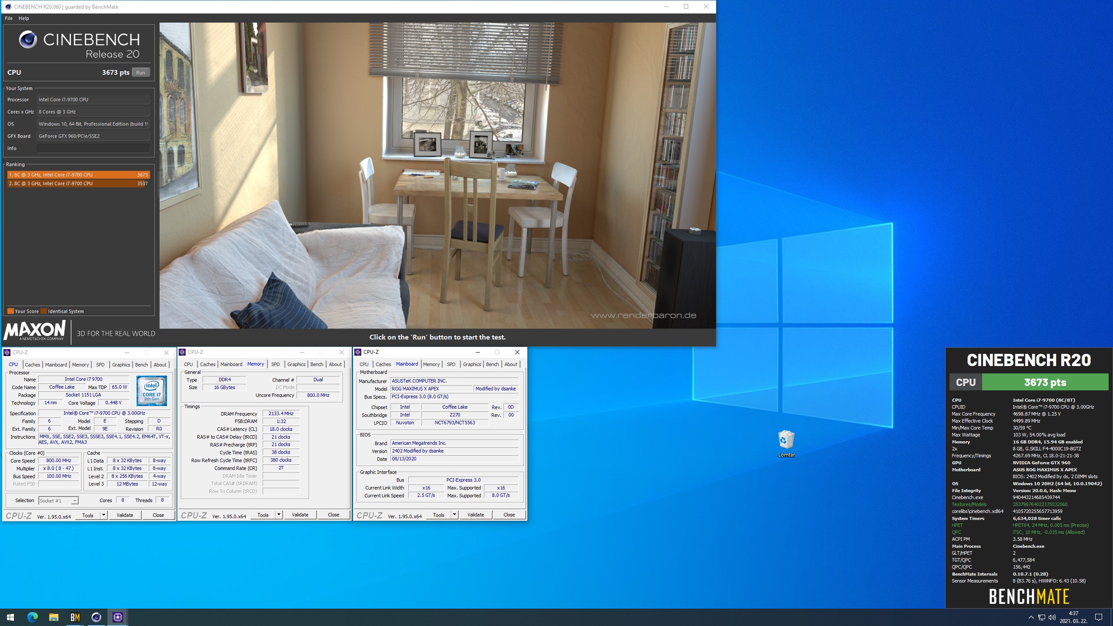The height and width of the screenshot is (626, 1113).
Task: Select the Lomtár recycle bin icon
Action: pos(786,443)
